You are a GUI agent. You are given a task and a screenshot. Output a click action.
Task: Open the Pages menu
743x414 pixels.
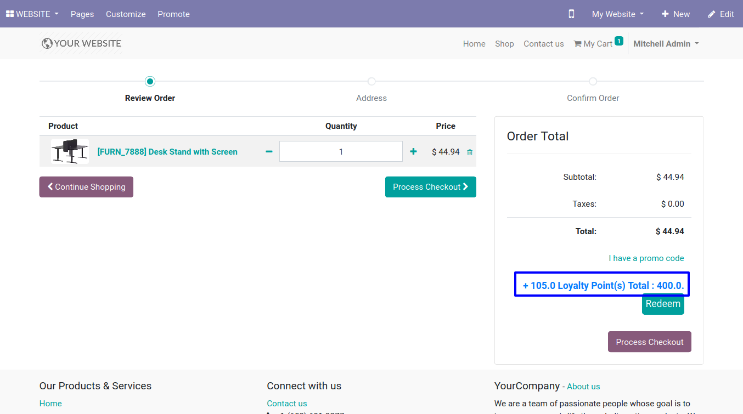82,14
